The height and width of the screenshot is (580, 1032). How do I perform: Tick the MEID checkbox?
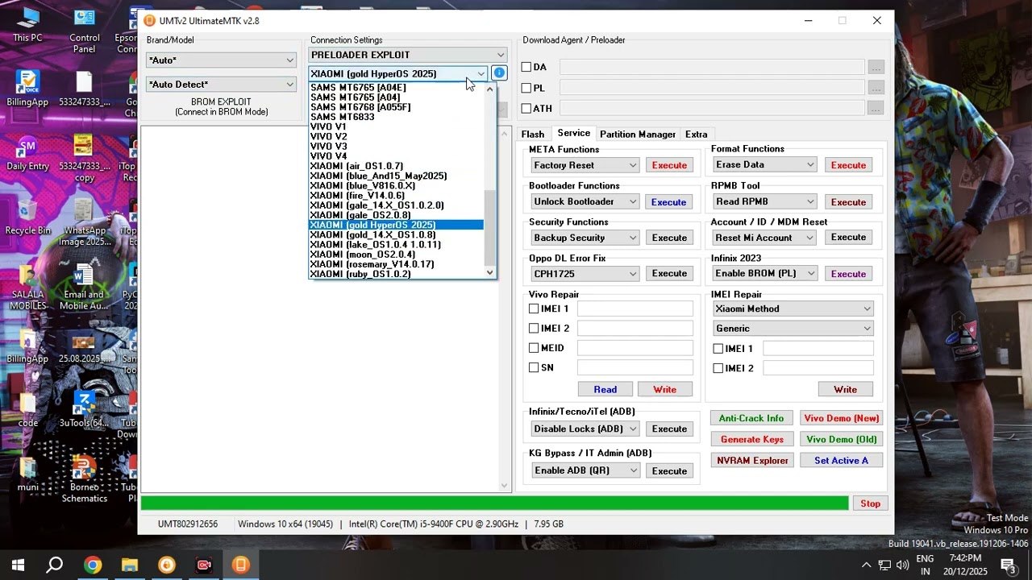[x=534, y=348]
